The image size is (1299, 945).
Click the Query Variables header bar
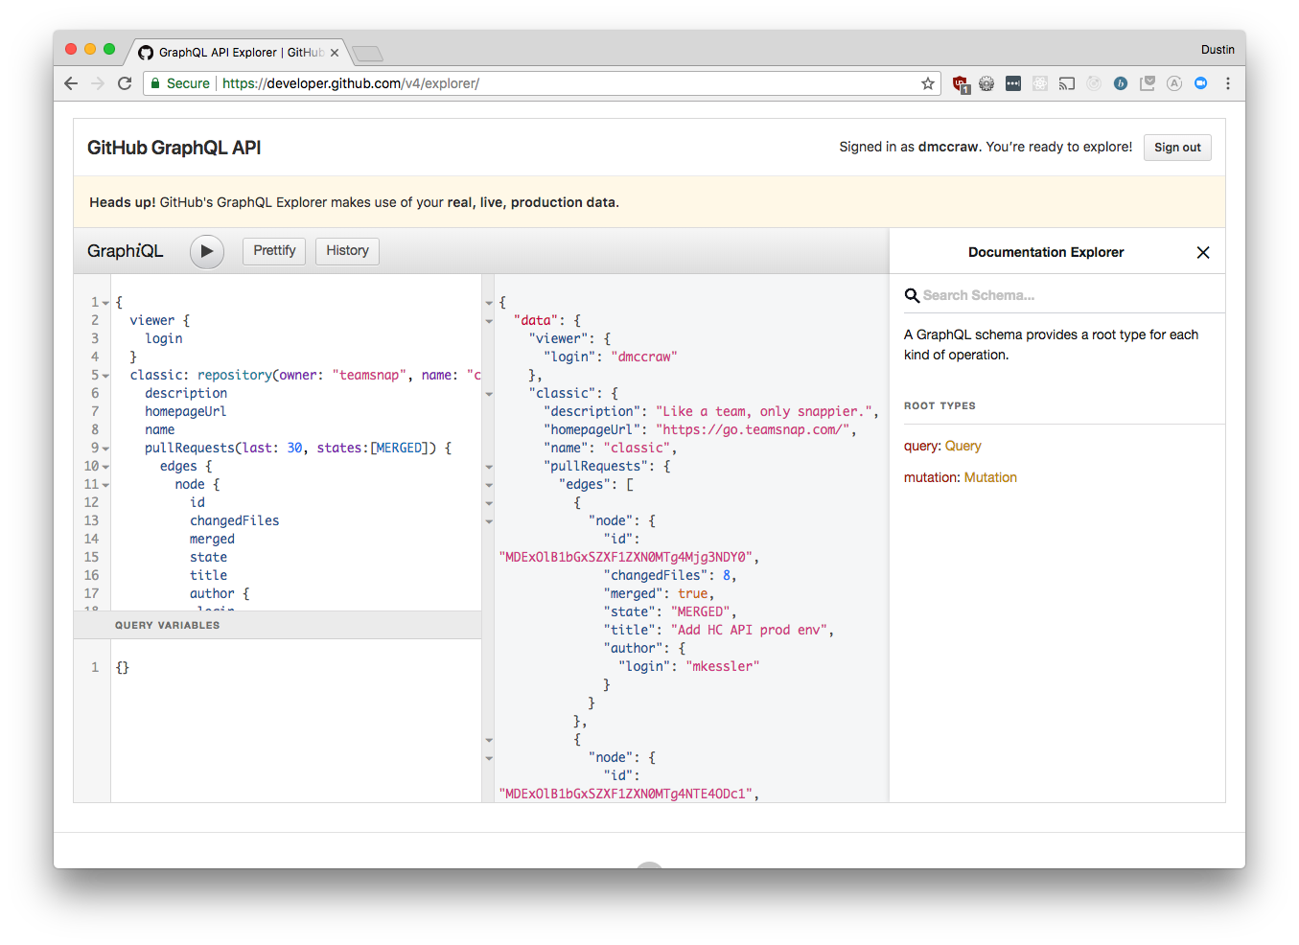(x=277, y=625)
